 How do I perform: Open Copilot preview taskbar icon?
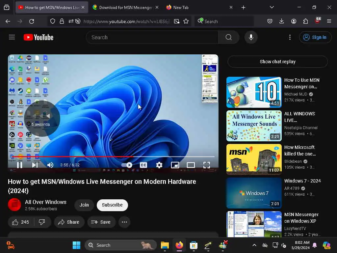coord(327,245)
